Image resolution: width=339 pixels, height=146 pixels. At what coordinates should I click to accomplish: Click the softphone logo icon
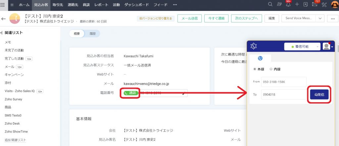[254, 46]
